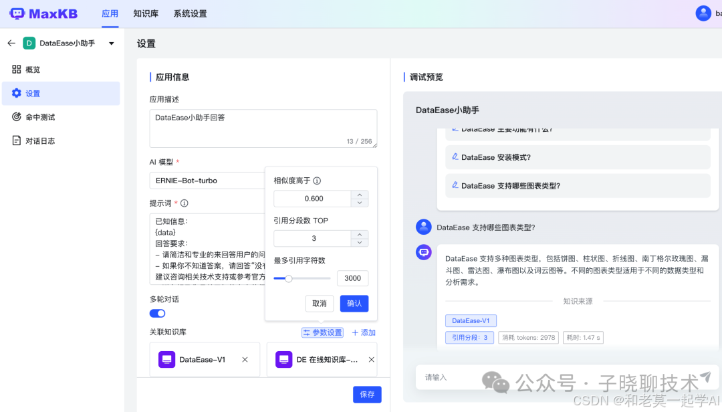This screenshot has width=722, height=412.
Task: Open the AI 模型 ERNIE-Bot-turbo dropdown
Action: pos(207,181)
